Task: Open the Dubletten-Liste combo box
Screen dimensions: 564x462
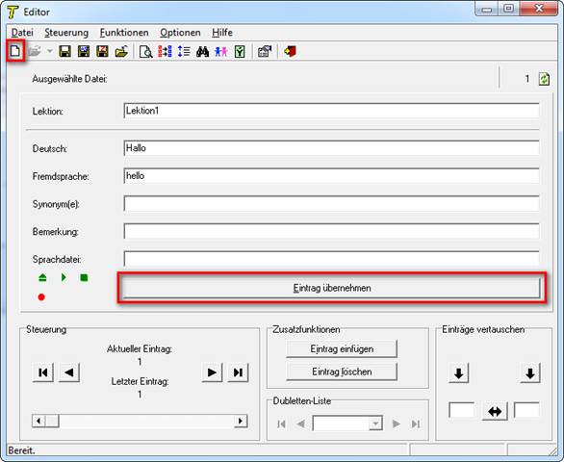Action: pos(347,423)
